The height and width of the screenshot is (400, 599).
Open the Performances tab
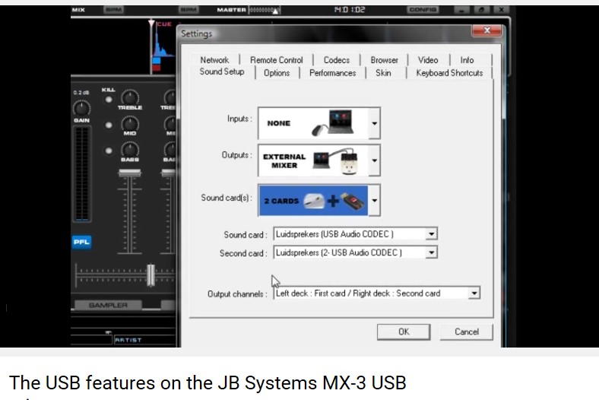(x=332, y=72)
